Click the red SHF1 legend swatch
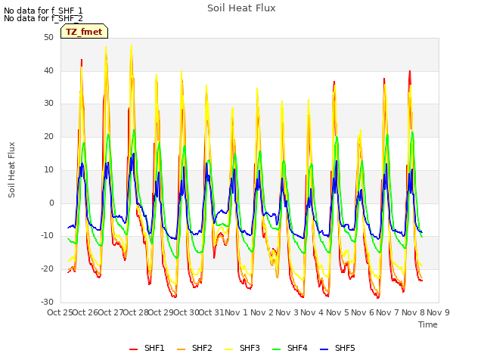Image resolution: width=484 pixels, height=363 pixels. coord(133,349)
